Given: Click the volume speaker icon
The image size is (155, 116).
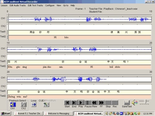Looking at the screenshot, I should 135,102.
